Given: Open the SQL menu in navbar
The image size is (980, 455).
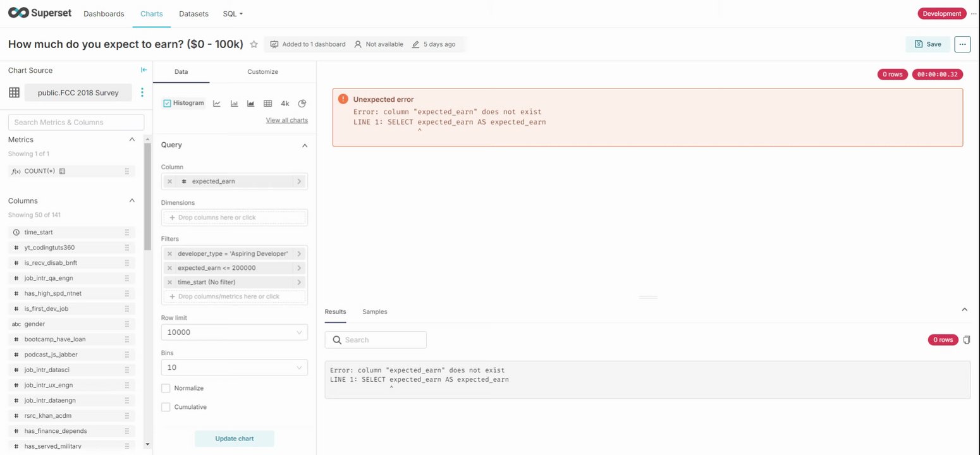Looking at the screenshot, I should [232, 13].
